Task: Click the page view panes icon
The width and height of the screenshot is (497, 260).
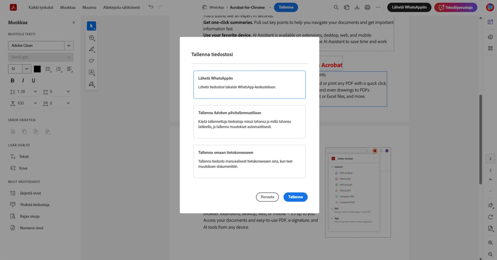Action: [346, 7]
